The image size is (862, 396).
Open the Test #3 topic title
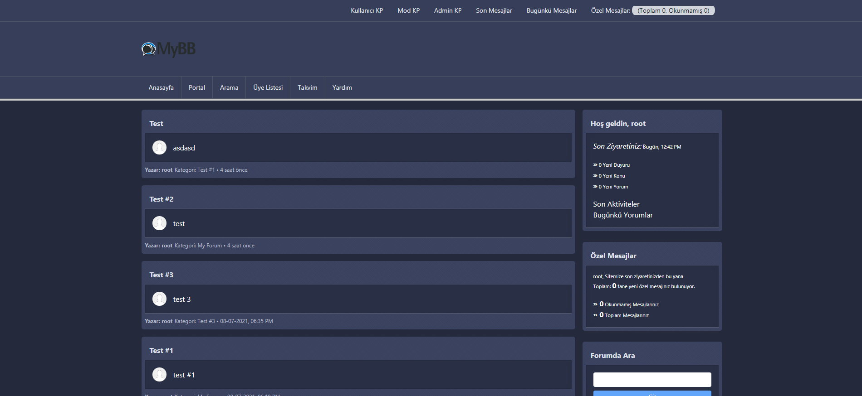(161, 275)
